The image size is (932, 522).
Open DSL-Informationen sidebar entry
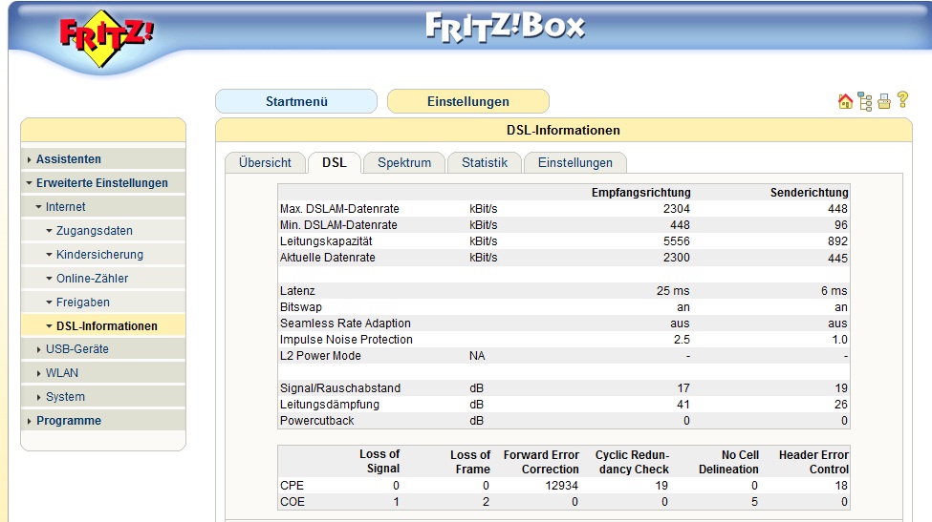pyautogui.click(x=106, y=325)
